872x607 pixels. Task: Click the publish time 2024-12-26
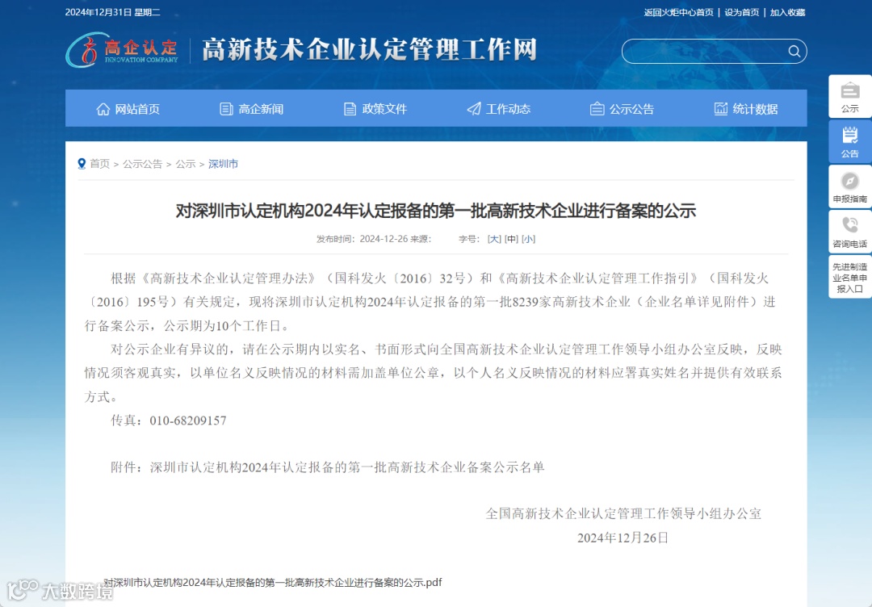click(x=384, y=239)
